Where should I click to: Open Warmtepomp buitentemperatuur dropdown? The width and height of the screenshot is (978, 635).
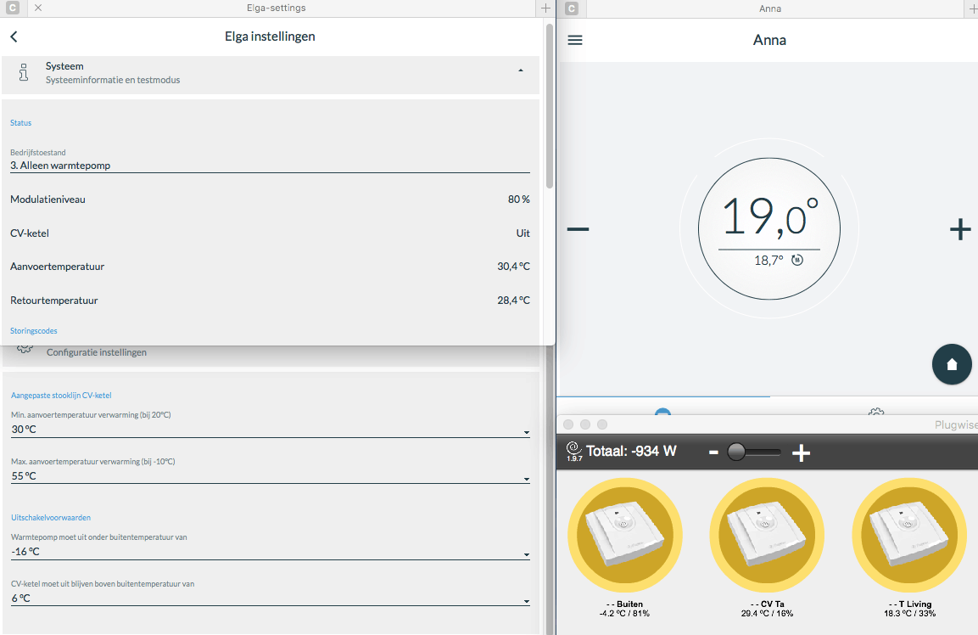point(270,552)
